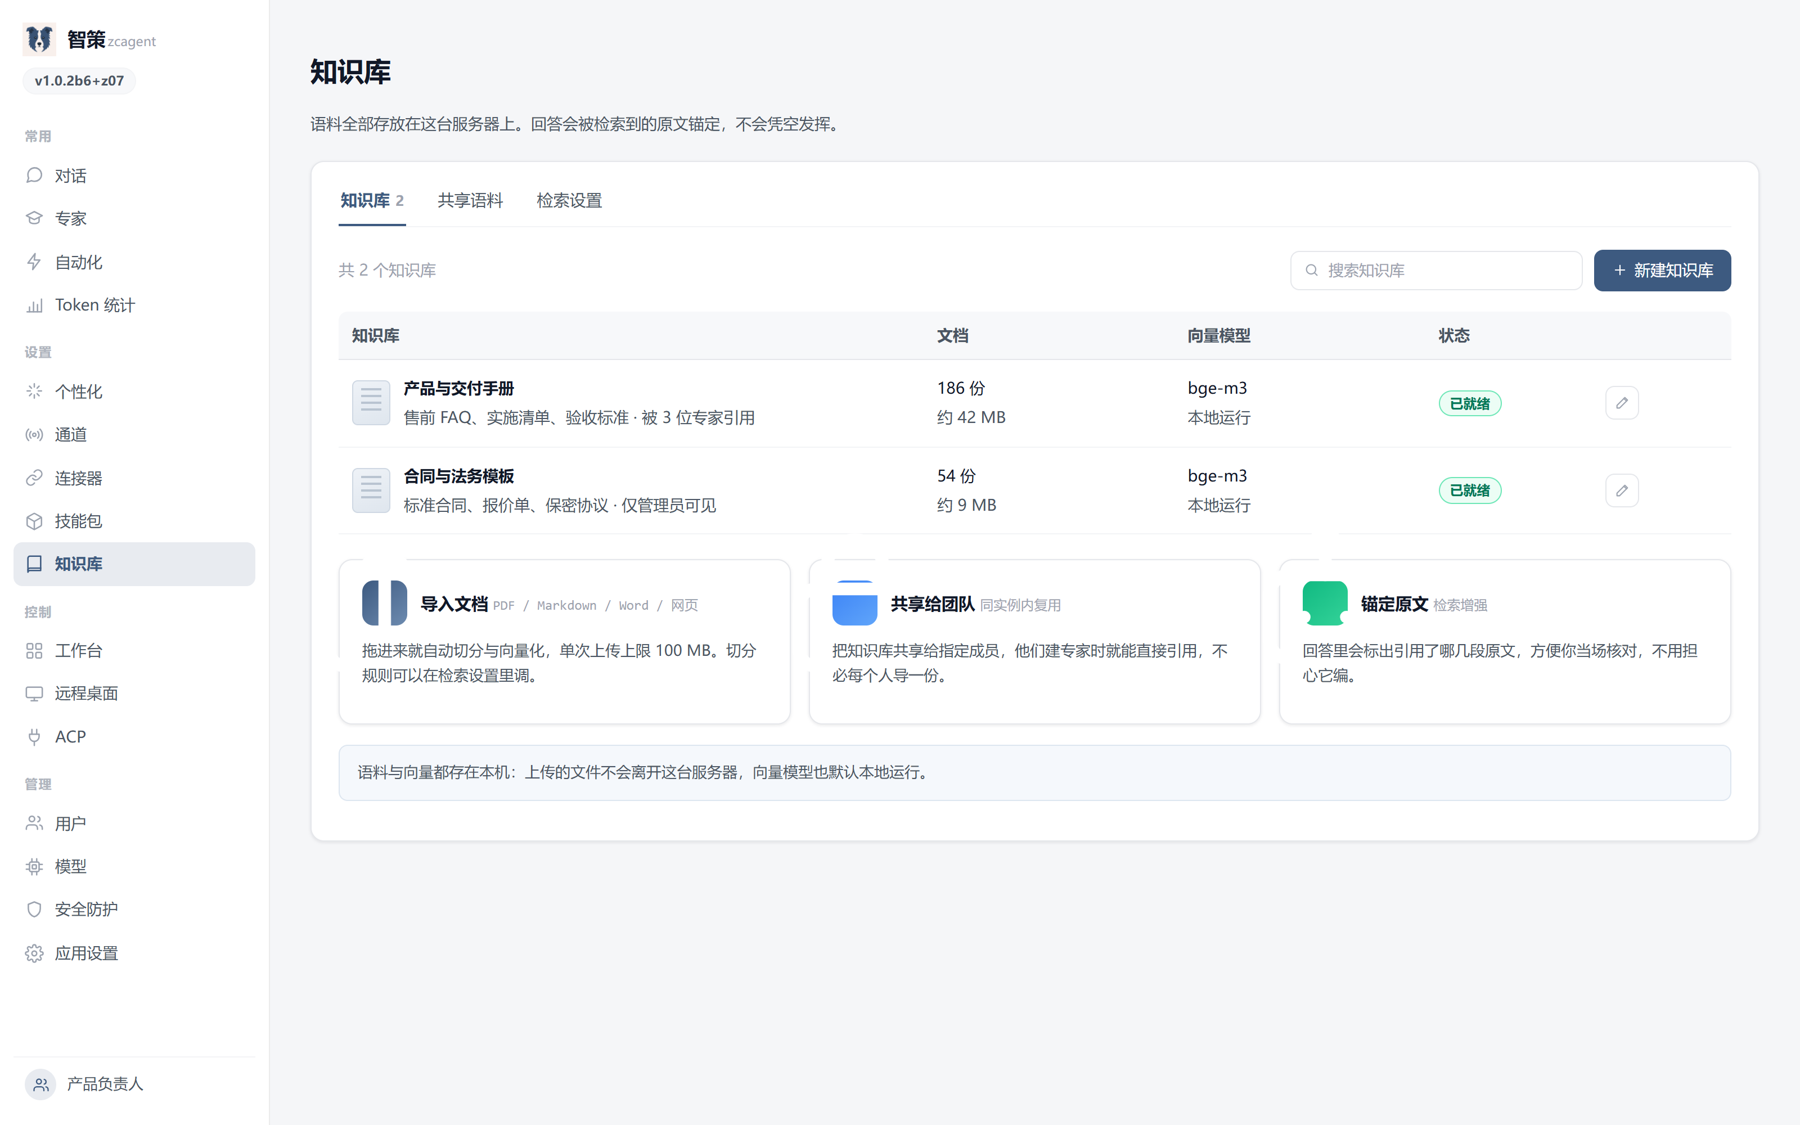Click the v1.0.2b6+z07 version badge
The width and height of the screenshot is (1800, 1125).
[x=79, y=81]
